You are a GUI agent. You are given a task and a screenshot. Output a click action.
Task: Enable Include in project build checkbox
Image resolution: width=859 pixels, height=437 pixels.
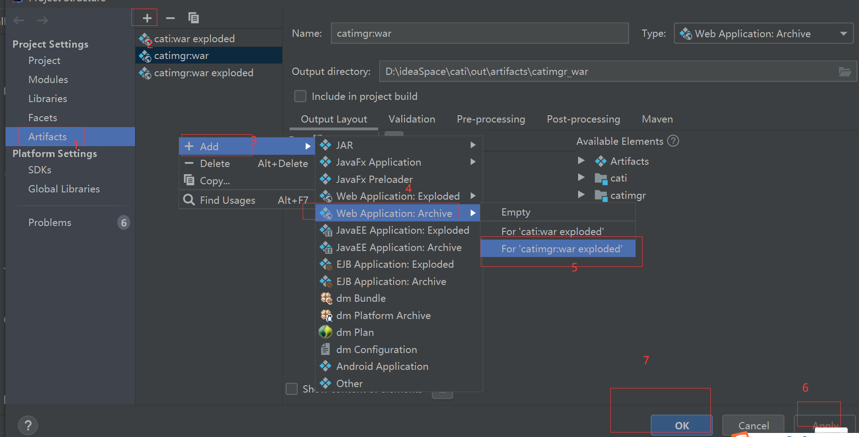pyautogui.click(x=300, y=96)
